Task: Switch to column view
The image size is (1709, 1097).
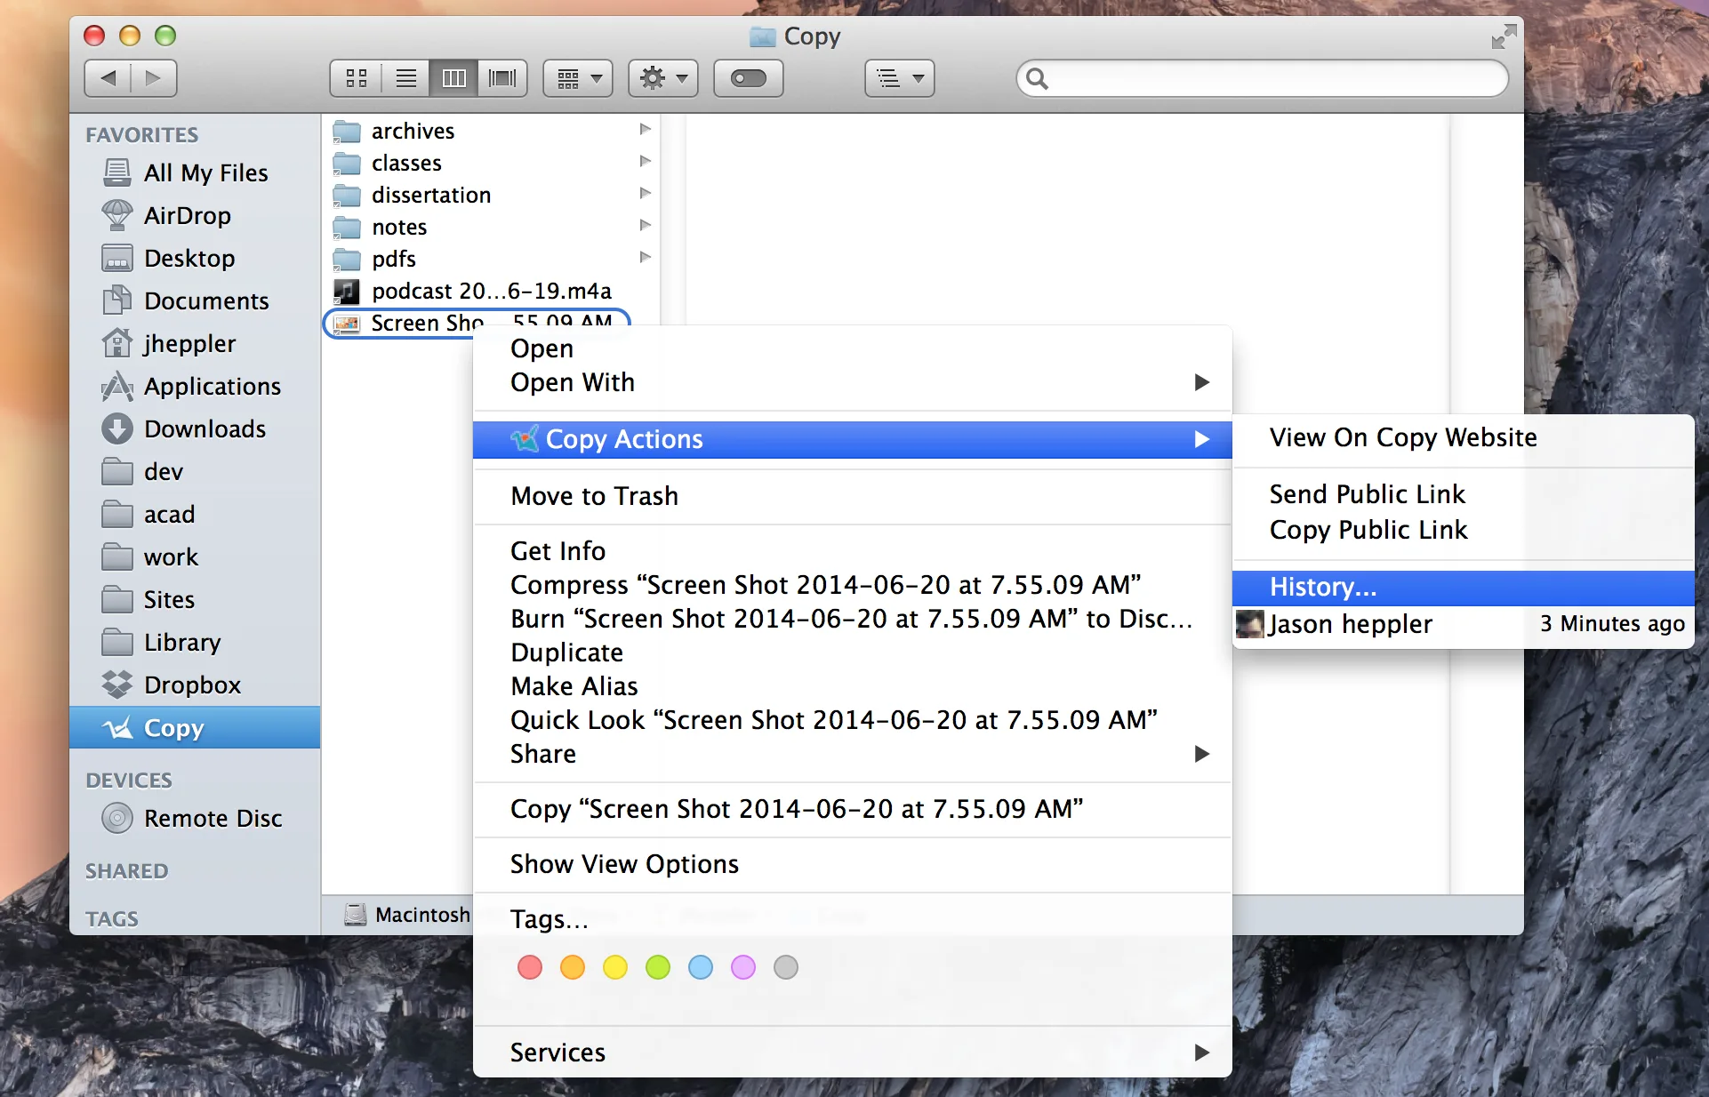Action: [453, 78]
